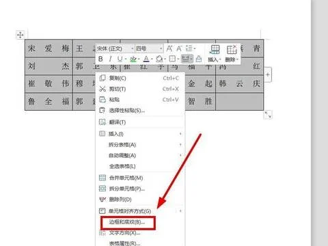
Task: Select the 翻译(T) menu entry
Action: click(140, 122)
